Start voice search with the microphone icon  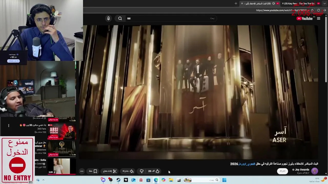point(108,18)
